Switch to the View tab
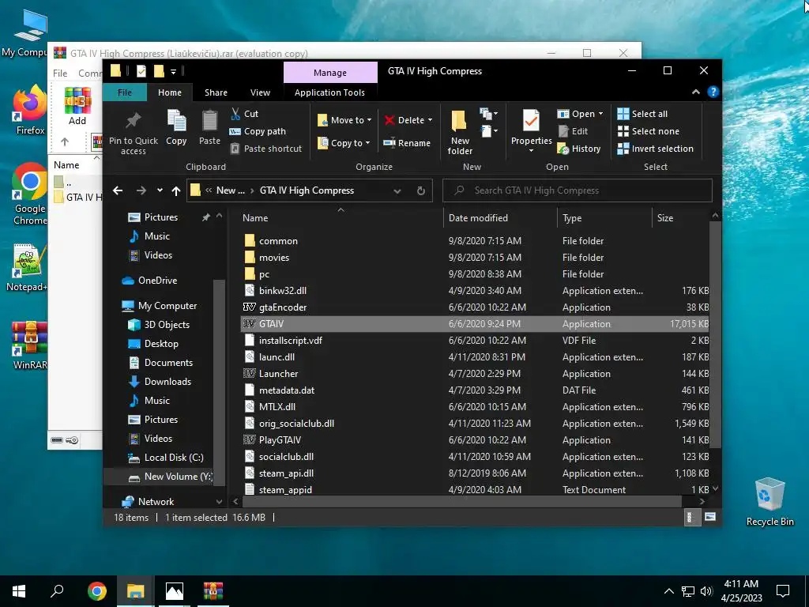Viewport: 809px width, 607px height. (x=260, y=92)
